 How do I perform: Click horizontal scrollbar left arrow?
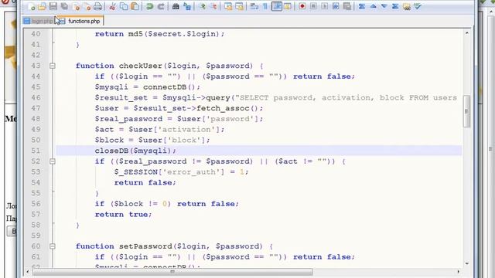[x=28, y=271]
